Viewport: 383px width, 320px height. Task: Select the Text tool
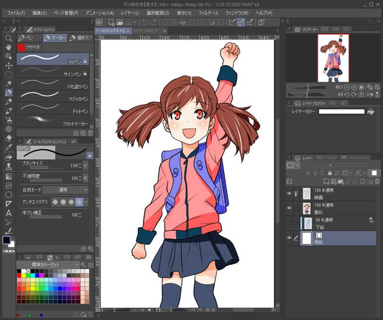point(8,213)
